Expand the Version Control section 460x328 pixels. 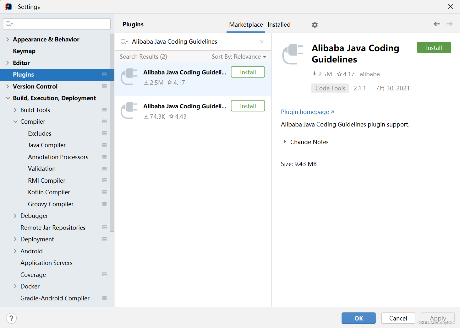8,86
